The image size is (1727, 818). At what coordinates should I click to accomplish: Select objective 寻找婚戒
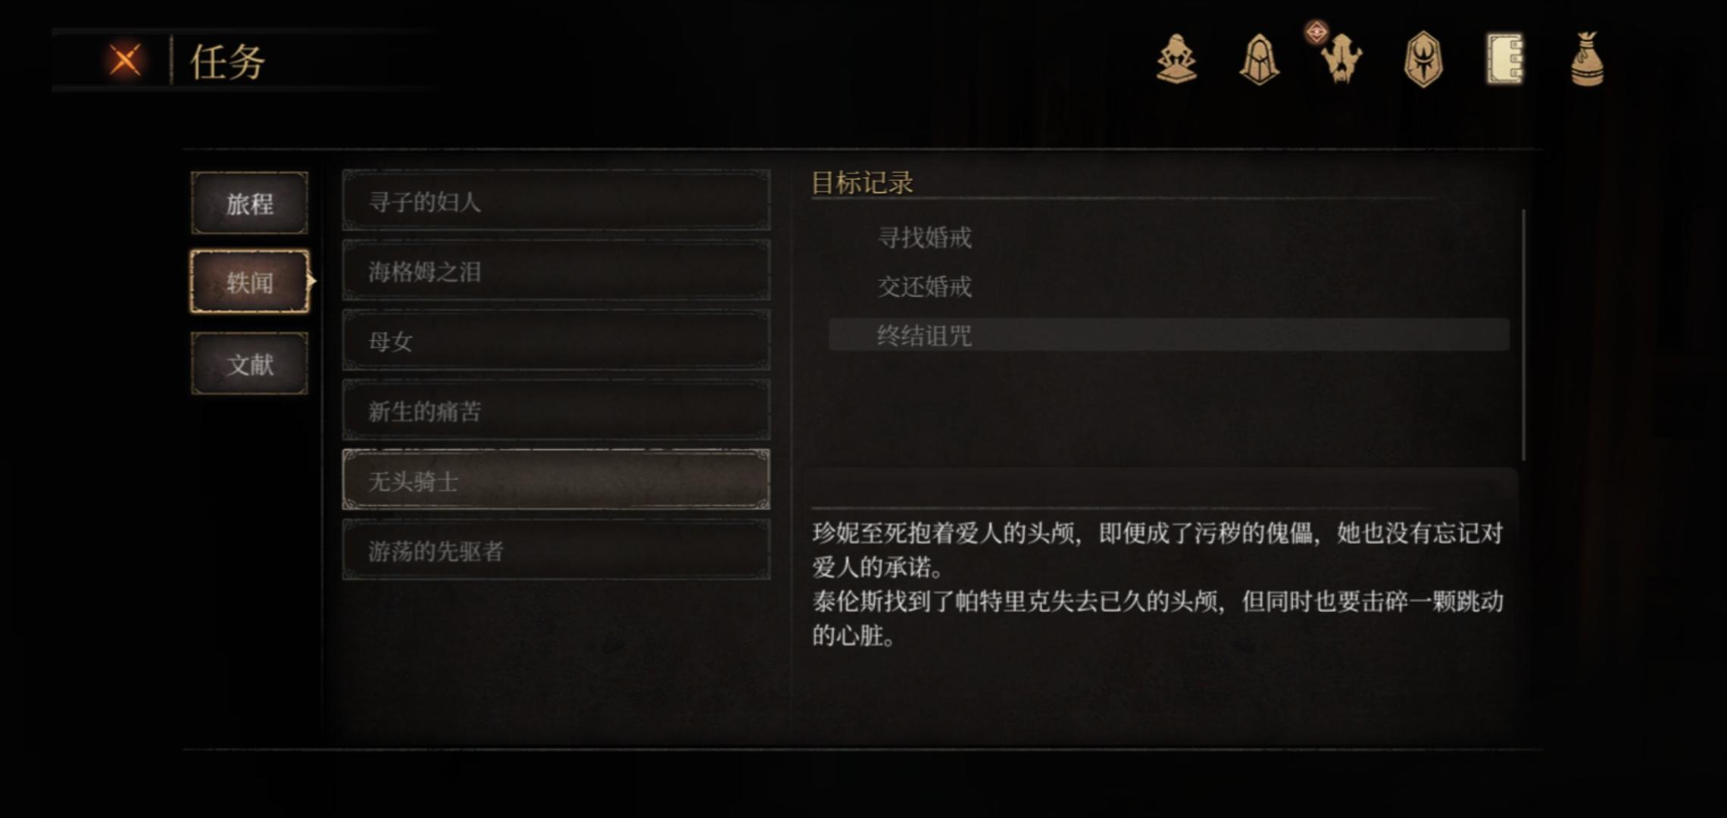coord(924,238)
